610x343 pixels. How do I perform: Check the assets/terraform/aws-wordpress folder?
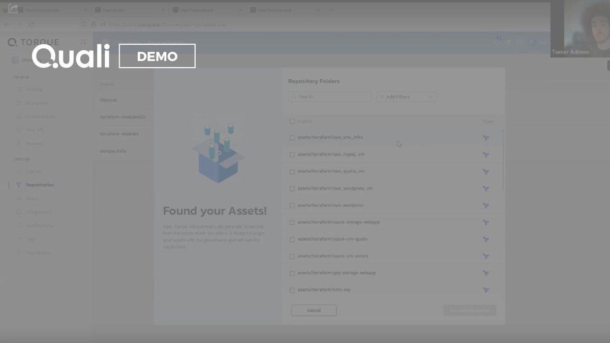point(292,205)
